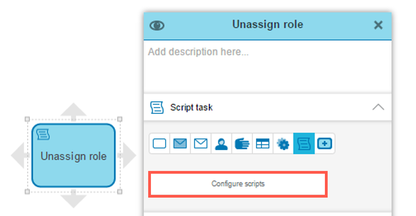This screenshot has height=216, width=416.
Task: Pick the manual task hand icon
Action: [242, 144]
